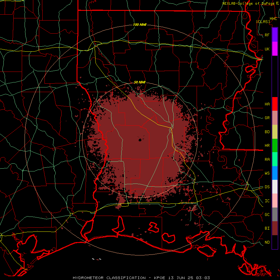Select the WS blue legend swatch

(x=275, y=173)
